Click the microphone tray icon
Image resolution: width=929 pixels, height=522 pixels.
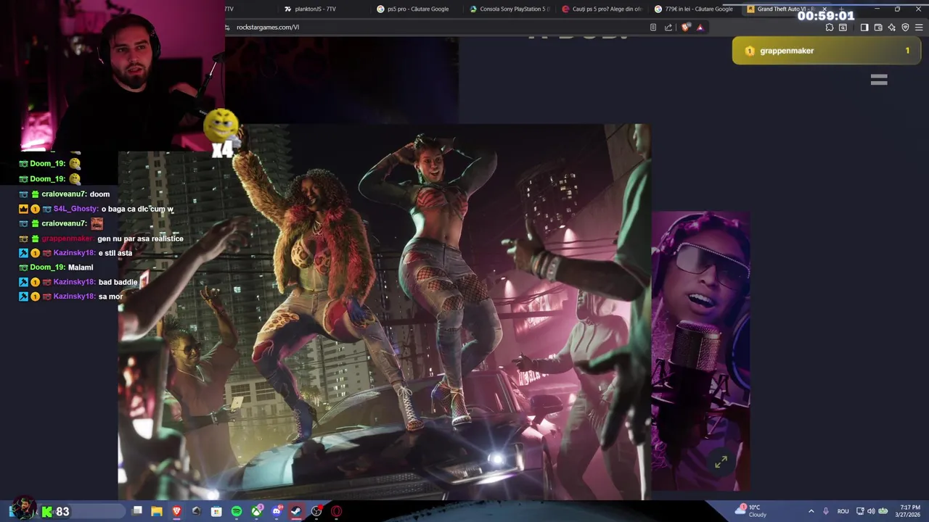pyautogui.click(x=826, y=511)
